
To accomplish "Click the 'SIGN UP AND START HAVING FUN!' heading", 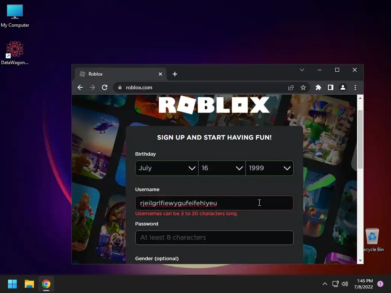I will [214, 137].
